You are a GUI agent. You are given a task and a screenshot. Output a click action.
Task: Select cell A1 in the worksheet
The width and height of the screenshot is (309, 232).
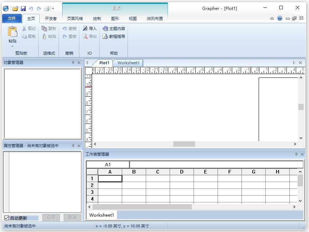[110, 178]
